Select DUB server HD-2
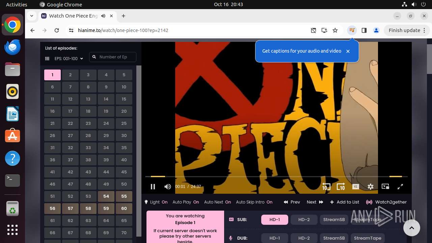 pyautogui.click(x=304, y=238)
